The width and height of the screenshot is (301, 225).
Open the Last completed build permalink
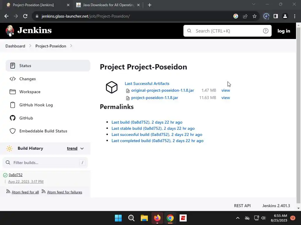158,141
